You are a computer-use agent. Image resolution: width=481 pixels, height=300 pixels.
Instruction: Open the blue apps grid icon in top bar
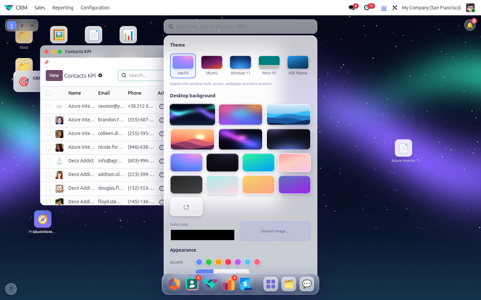click(384, 8)
